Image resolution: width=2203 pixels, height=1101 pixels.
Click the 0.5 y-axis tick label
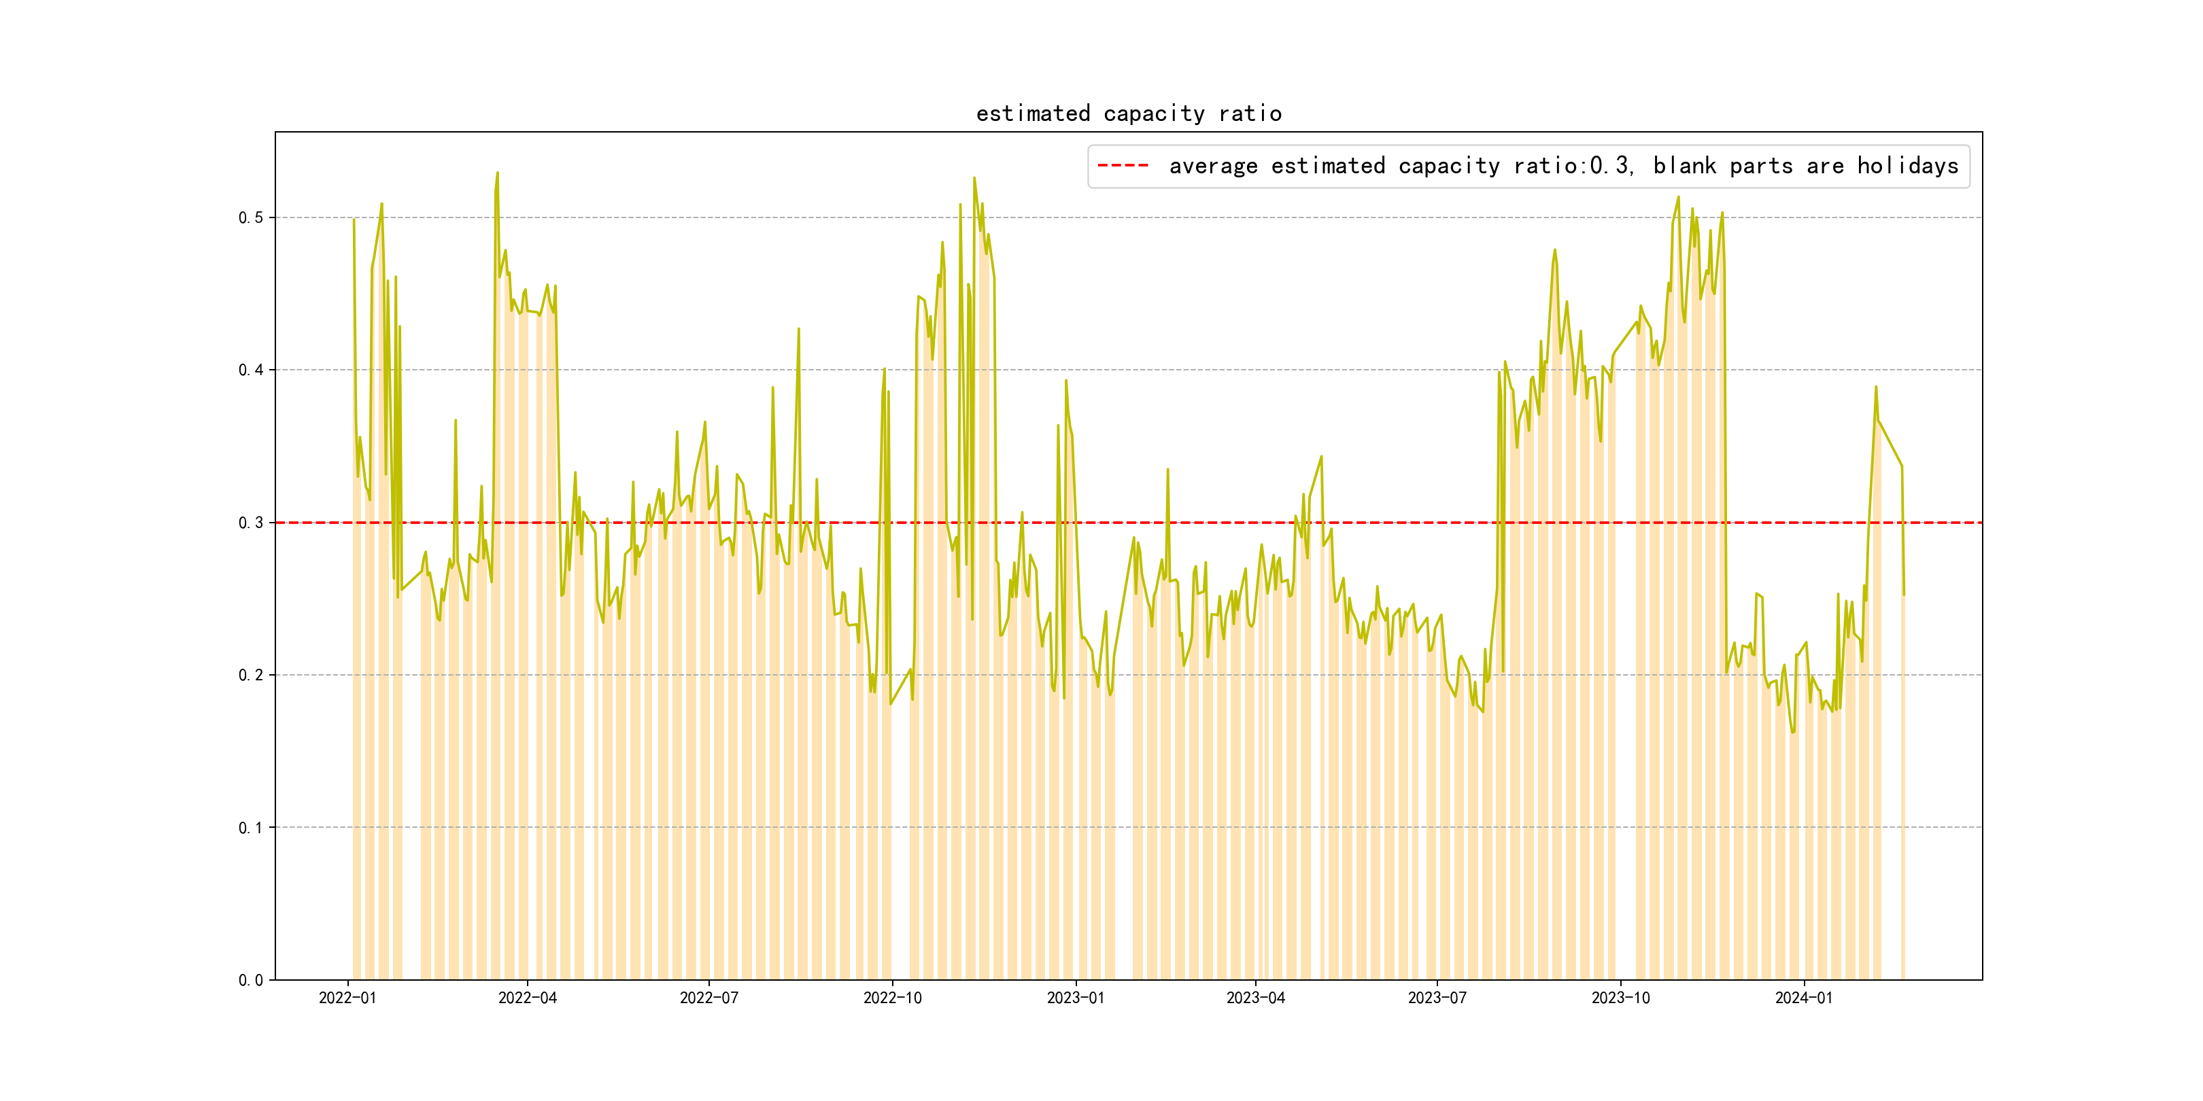[251, 218]
